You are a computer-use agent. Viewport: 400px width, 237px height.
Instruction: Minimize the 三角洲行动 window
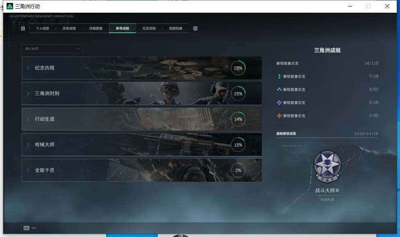(x=350, y=6)
